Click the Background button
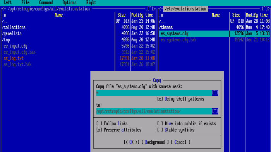 tap(155, 142)
